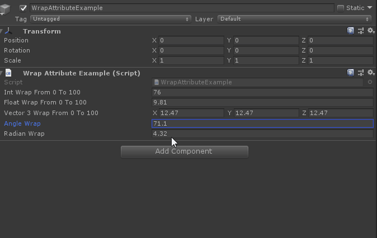Click script component preset selector icon
This screenshot has width=377, height=238.
[361, 73]
